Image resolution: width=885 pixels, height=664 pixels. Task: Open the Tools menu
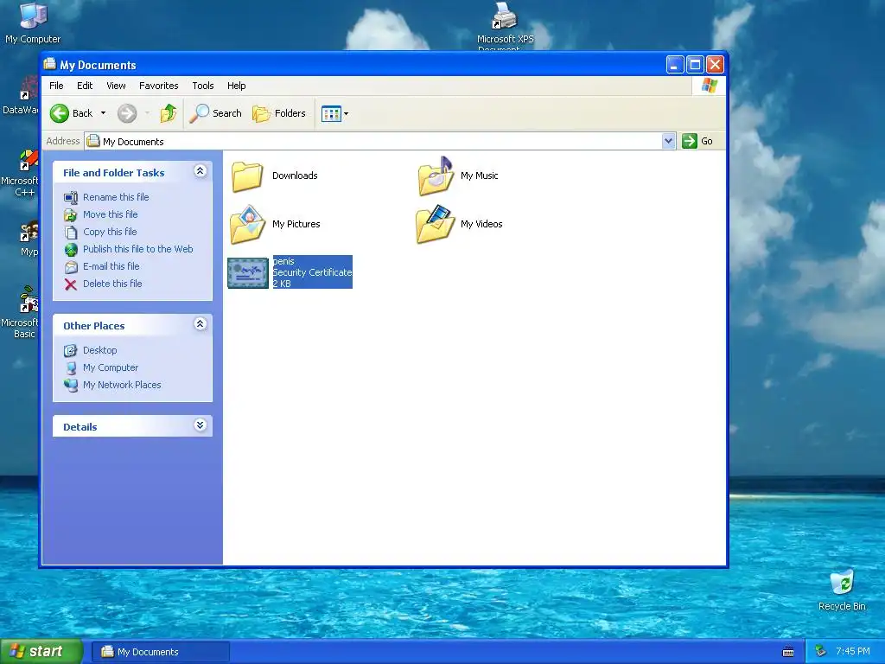202,86
